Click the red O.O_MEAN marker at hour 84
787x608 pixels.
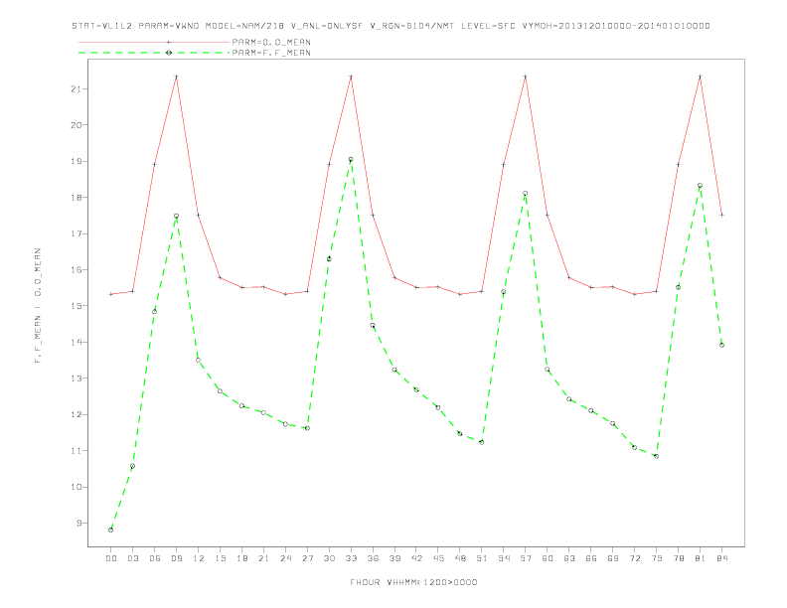(x=721, y=215)
